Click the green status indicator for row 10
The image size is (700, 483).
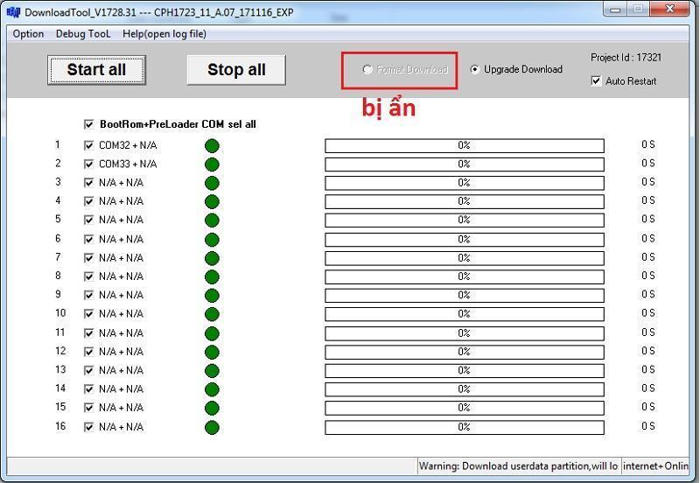pyautogui.click(x=212, y=314)
